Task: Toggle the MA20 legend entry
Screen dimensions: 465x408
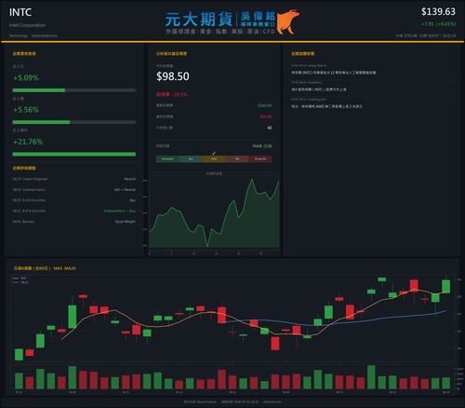Action: [x=20, y=282]
